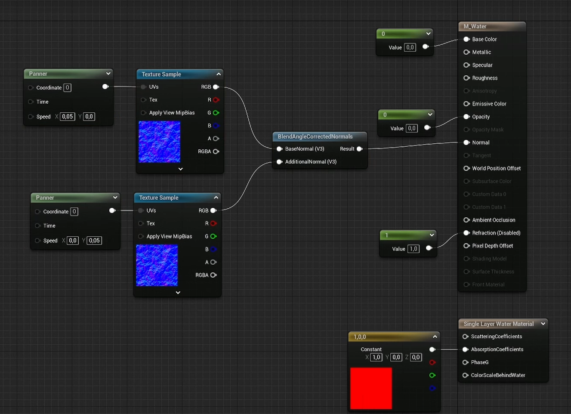Expand advanced pins below lower Texture Sample preview
Image resolution: width=571 pixels, height=414 pixels.
click(178, 293)
